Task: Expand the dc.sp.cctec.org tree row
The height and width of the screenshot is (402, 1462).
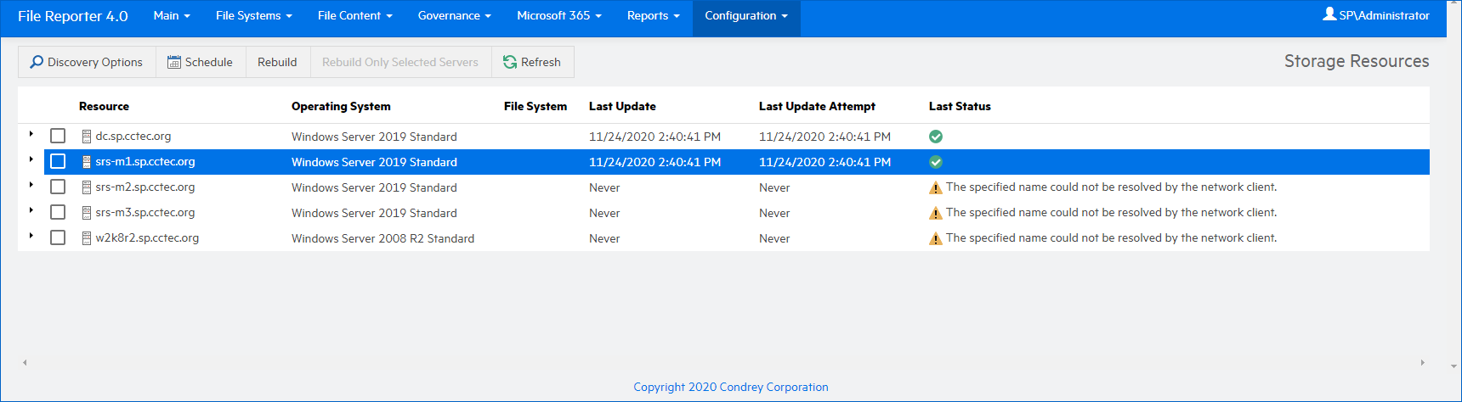Action: 31,134
